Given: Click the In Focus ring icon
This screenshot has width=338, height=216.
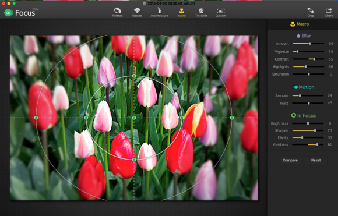Looking at the screenshot, I should (293, 115).
